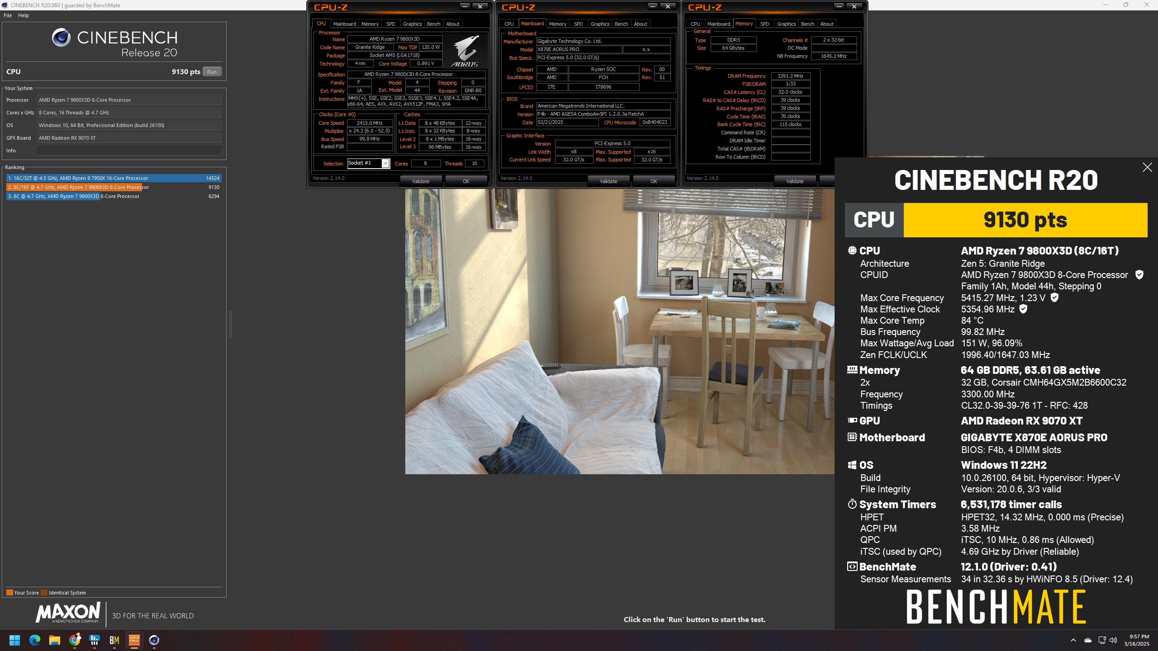Click the CPU chip icon in the BenchMate panel
1158x651 pixels.
click(x=852, y=250)
